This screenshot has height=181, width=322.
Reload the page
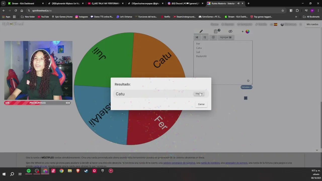click(x=16, y=11)
